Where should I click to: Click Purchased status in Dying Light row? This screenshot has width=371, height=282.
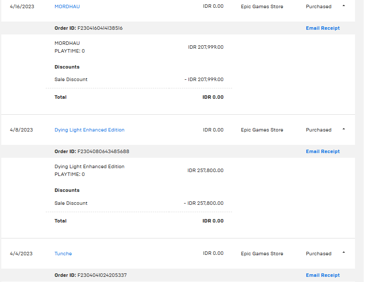click(x=318, y=130)
